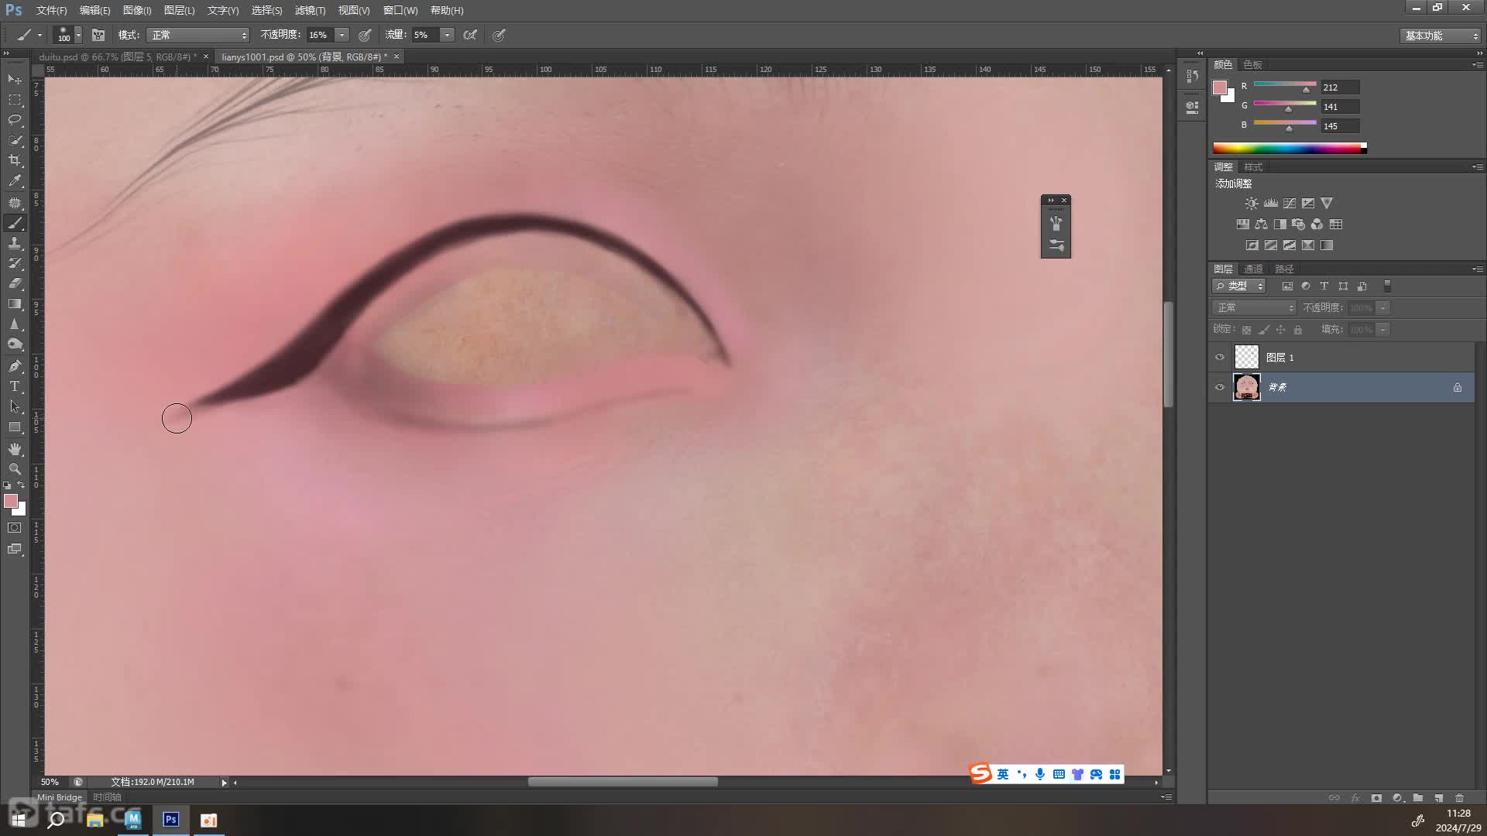Select the Brush tool in the toolbox
1487x836 pixels.
click(15, 223)
